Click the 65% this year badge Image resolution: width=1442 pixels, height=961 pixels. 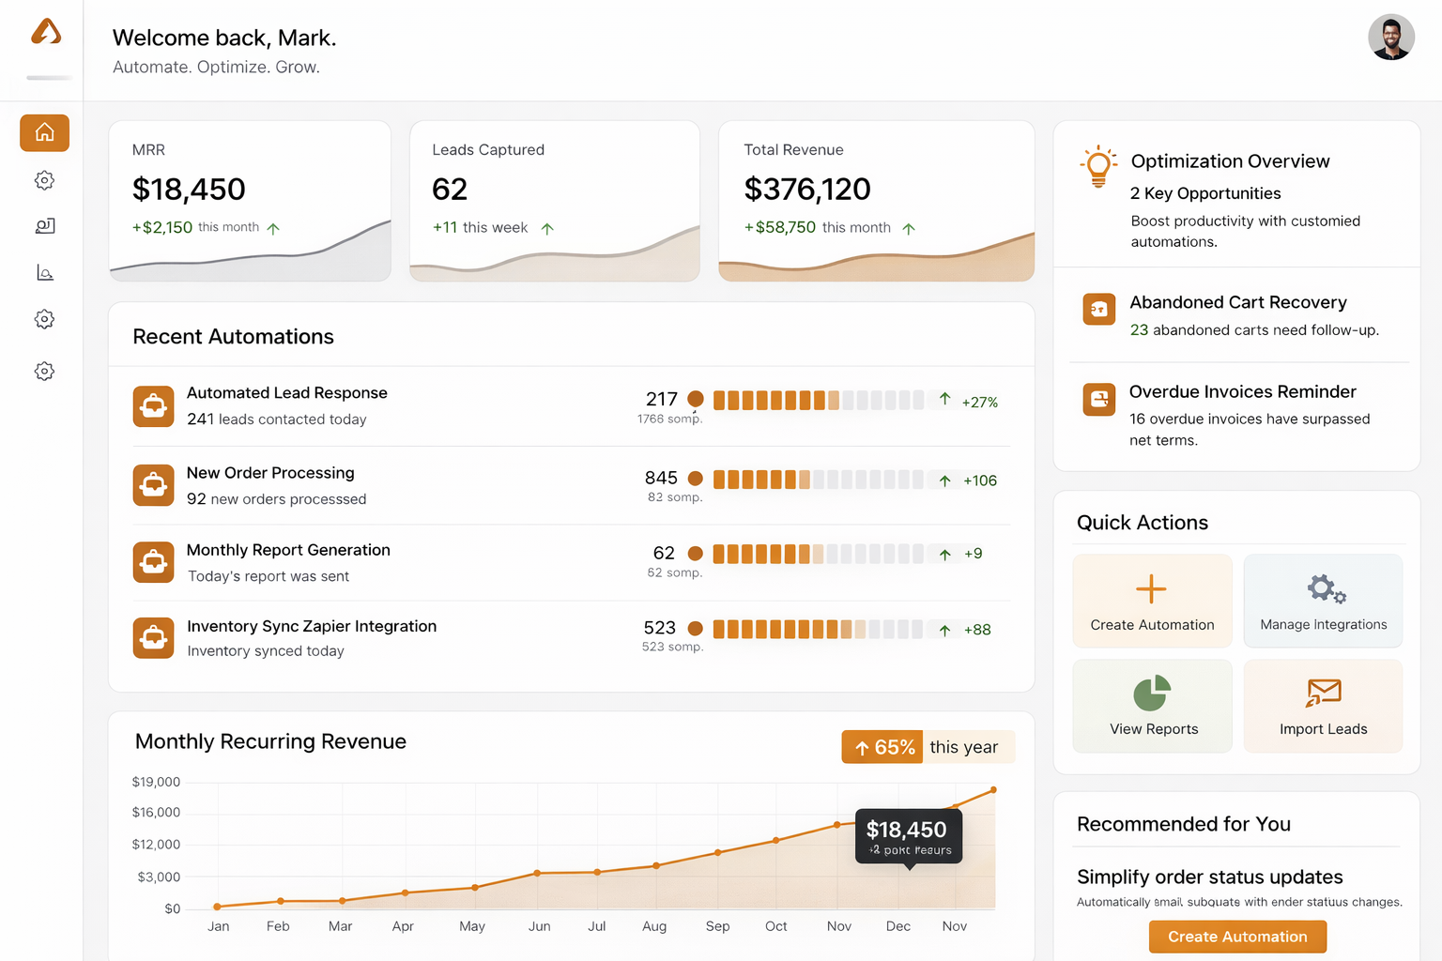click(928, 747)
